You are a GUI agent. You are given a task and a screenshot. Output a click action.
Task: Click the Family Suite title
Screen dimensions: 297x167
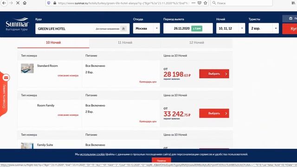[45, 145]
